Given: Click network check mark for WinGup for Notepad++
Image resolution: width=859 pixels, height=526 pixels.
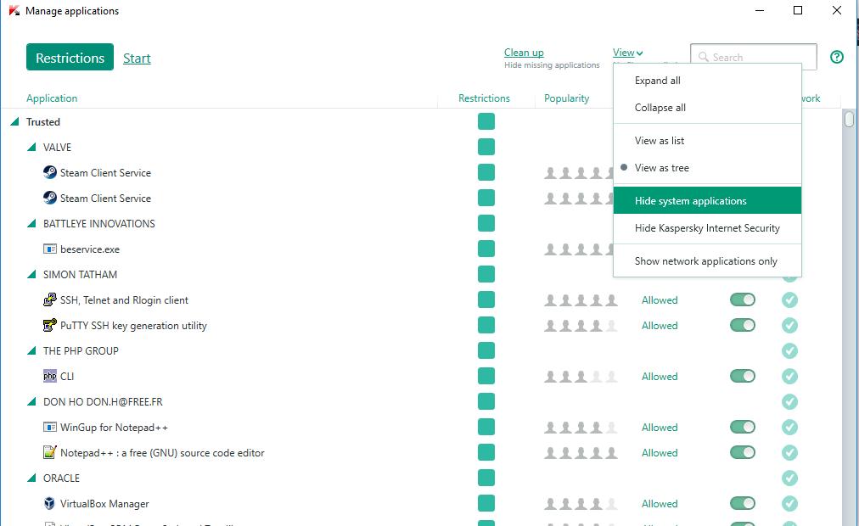Looking at the screenshot, I should (789, 427).
